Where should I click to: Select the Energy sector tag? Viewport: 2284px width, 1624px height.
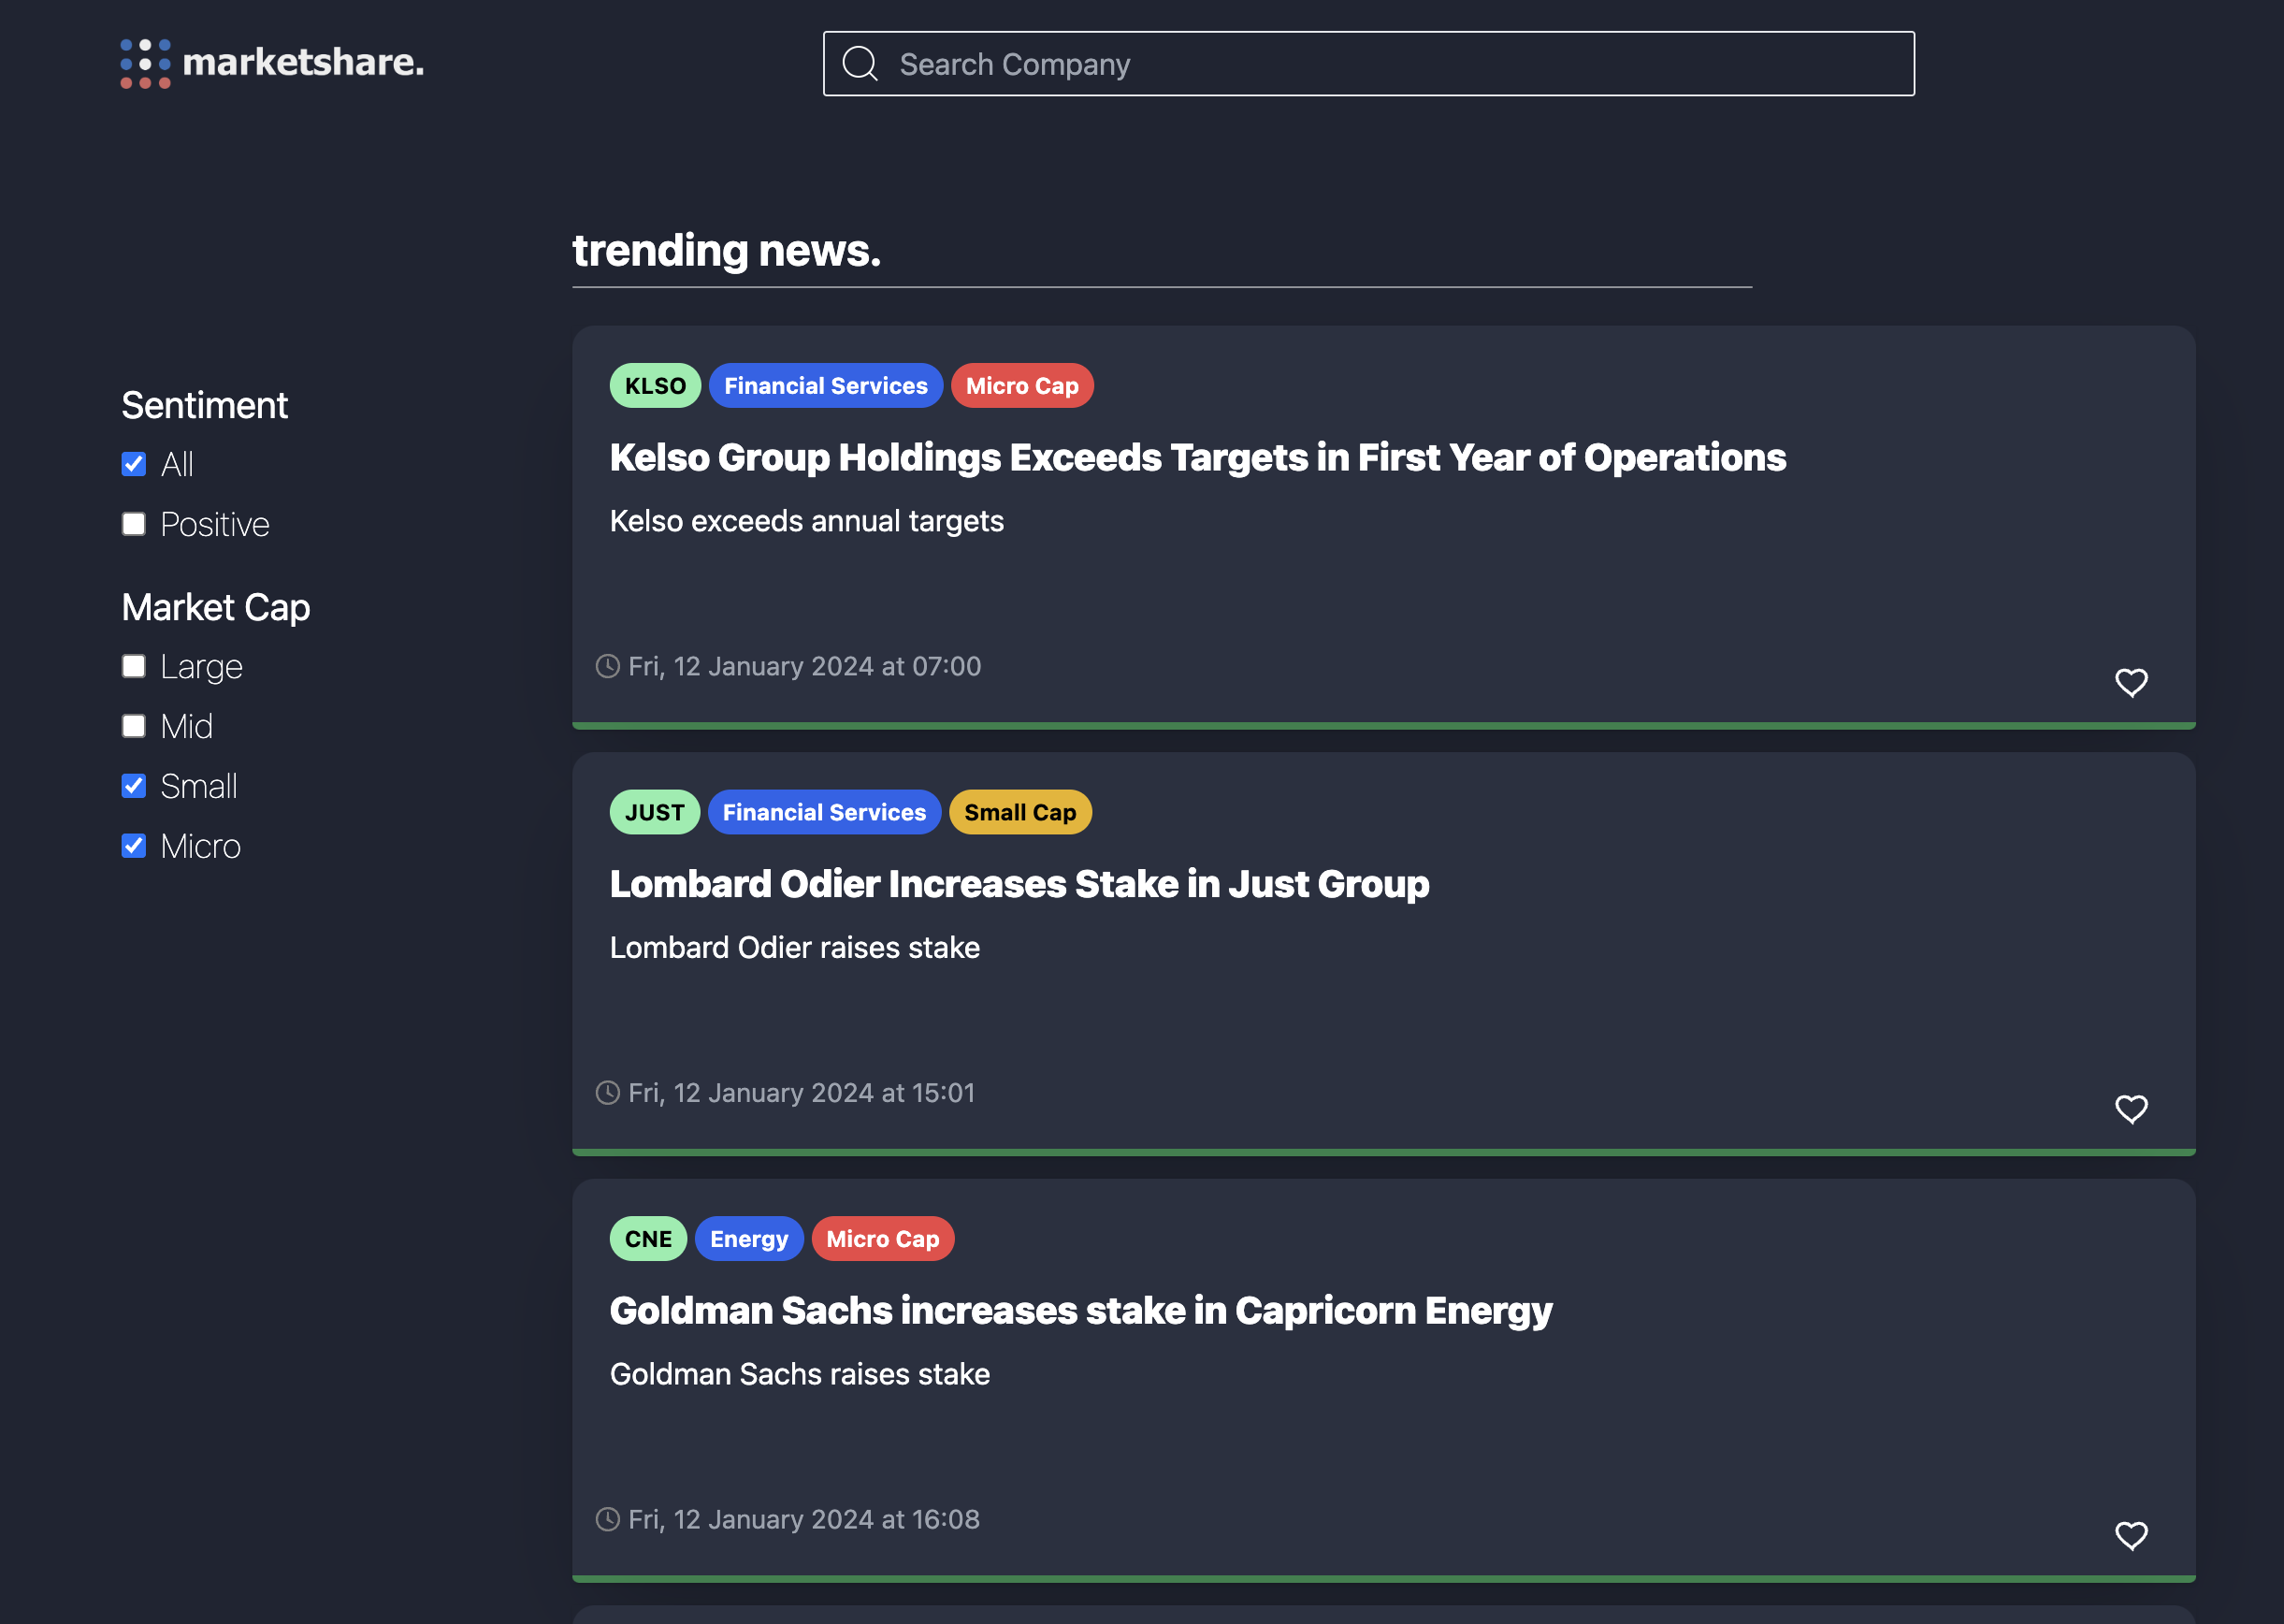pos(748,1239)
